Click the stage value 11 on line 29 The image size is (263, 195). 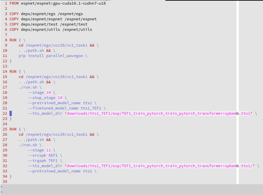pos(48,150)
